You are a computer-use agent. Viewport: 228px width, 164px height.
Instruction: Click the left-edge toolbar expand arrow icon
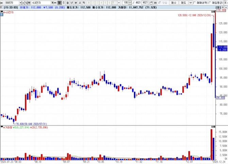(x=1, y=3)
